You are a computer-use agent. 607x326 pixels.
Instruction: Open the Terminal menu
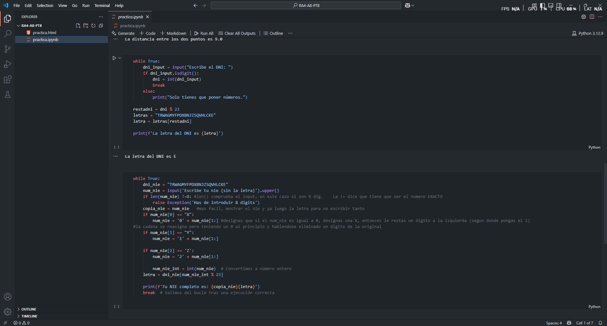click(x=102, y=5)
